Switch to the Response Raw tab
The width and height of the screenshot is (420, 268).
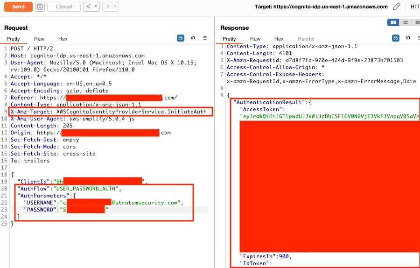point(255,39)
